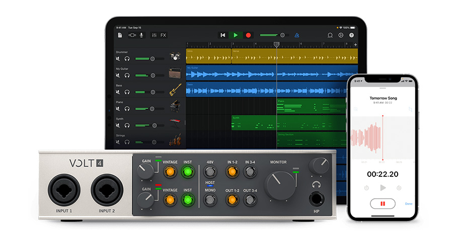Image resolution: width=458 pixels, height=247 pixels.
Task: Add a song section with plus icon
Action: pos(355,45)
